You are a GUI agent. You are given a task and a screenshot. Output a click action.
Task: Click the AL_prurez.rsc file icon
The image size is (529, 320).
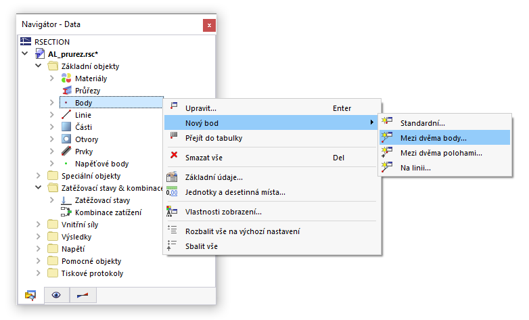click(40, 53)
